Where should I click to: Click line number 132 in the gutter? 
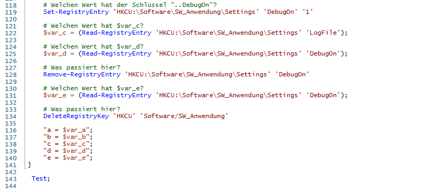point(11,102)
